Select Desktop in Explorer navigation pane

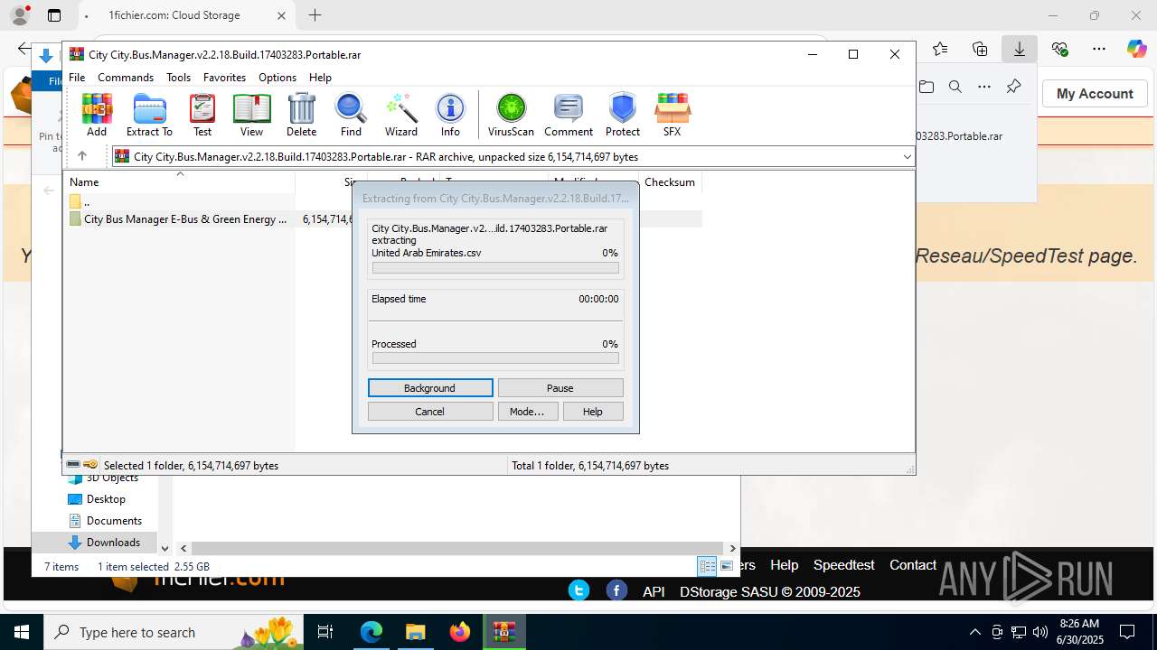pyautogui.click(x=106, y=499)
